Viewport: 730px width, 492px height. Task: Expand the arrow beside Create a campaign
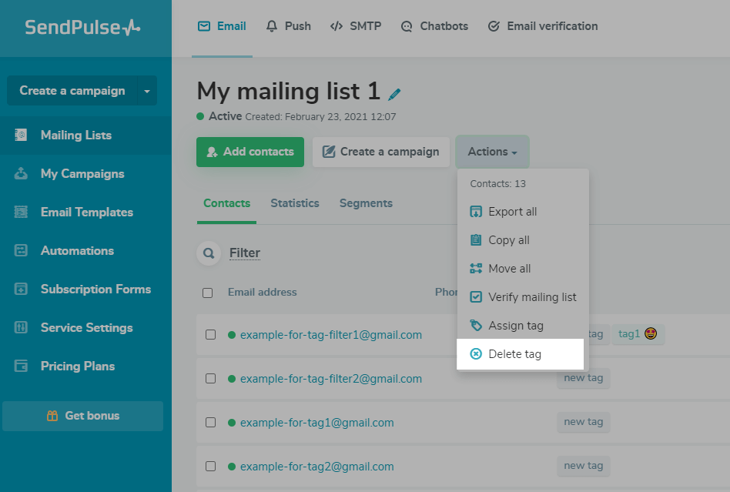pos(147,91)
